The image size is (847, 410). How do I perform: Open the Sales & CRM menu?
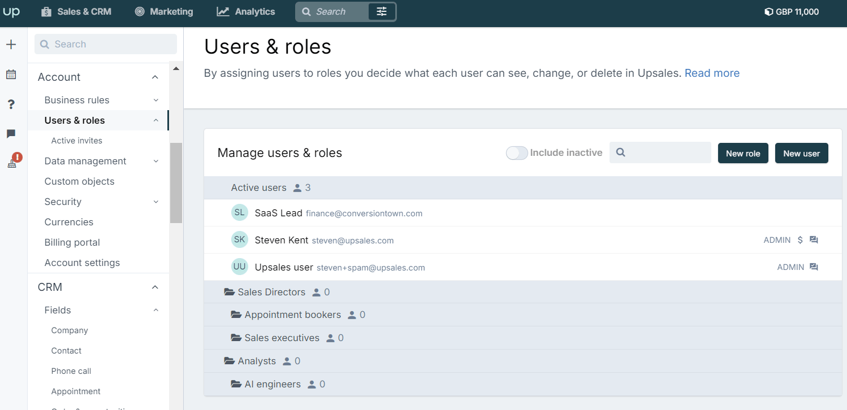(x=76, y=11)
